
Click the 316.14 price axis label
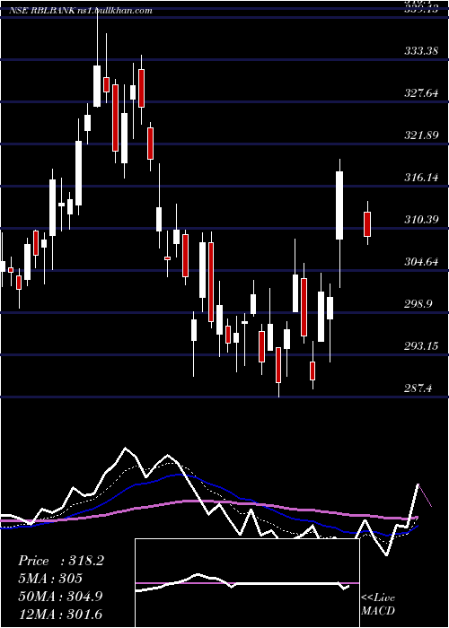click(421, 178)
